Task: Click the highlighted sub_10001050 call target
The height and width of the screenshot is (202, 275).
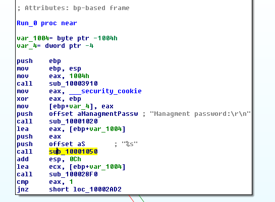Action: 73,152
